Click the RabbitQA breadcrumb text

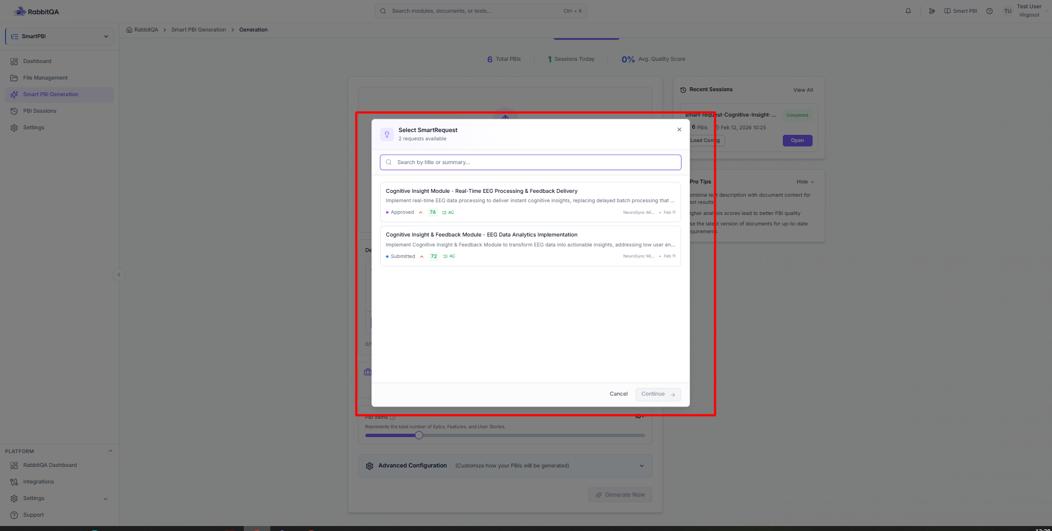[146, 30]
